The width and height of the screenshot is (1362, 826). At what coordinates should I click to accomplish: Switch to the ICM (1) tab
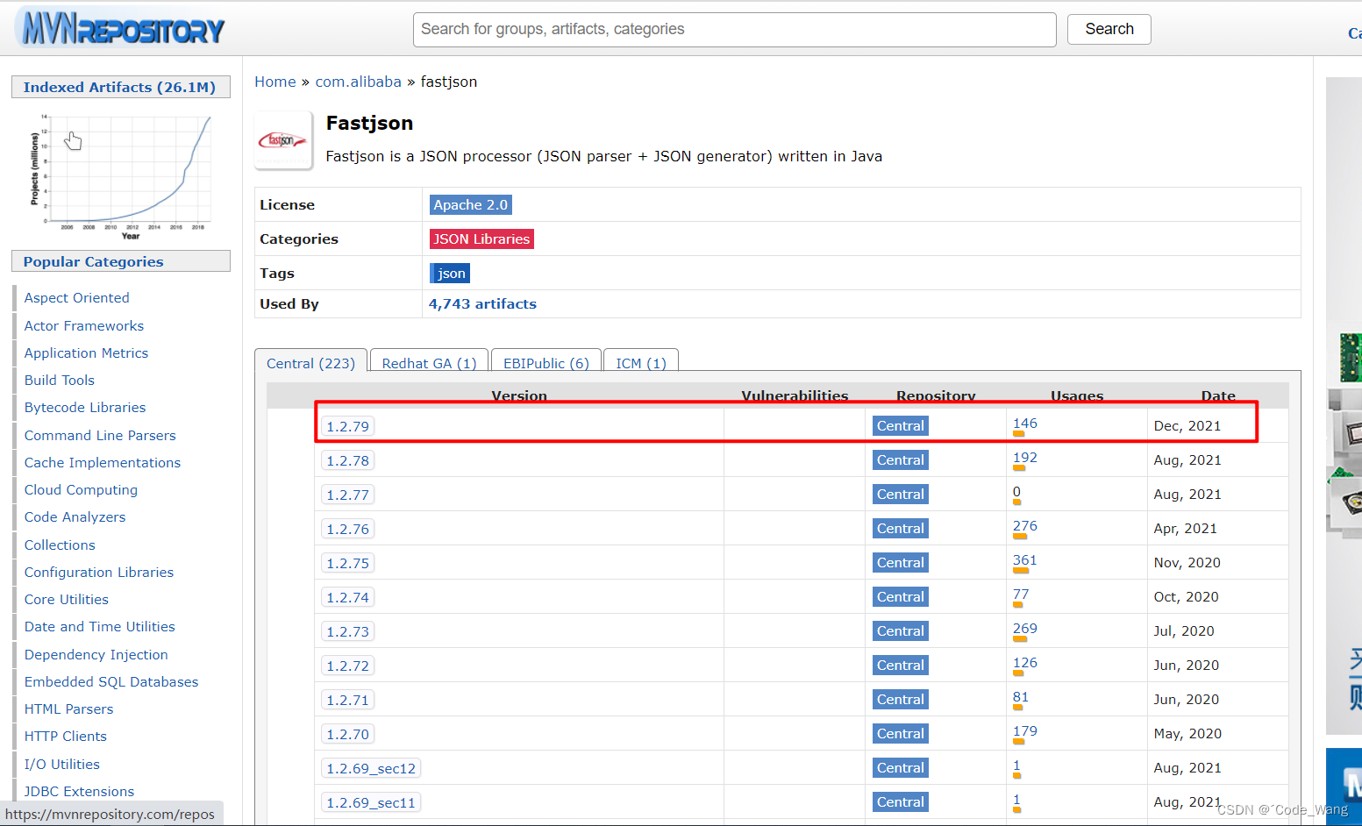coord(641,362)
